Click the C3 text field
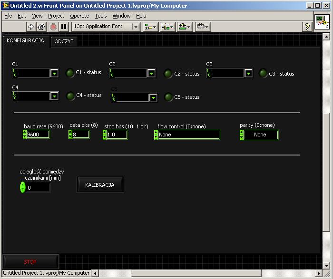 pos(228,73)
